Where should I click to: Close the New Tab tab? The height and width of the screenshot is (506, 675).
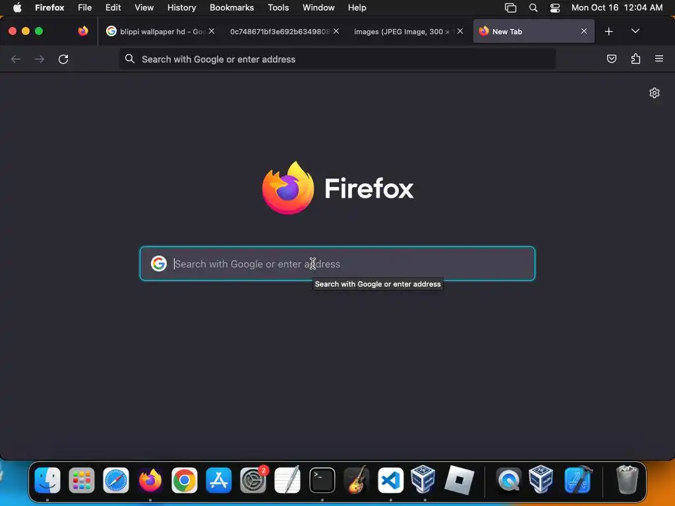click(x=584, y=31)
